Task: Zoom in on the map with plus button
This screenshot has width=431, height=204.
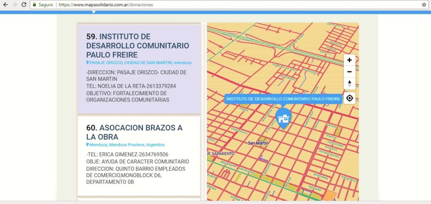Action: click(349, 60)
